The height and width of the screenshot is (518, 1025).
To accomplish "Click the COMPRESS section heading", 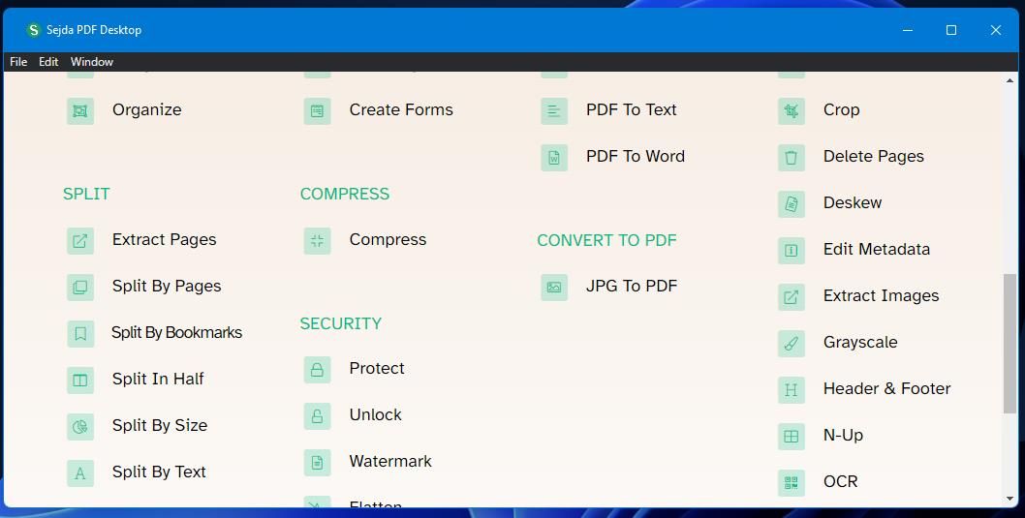I will (x=345, y=194).
